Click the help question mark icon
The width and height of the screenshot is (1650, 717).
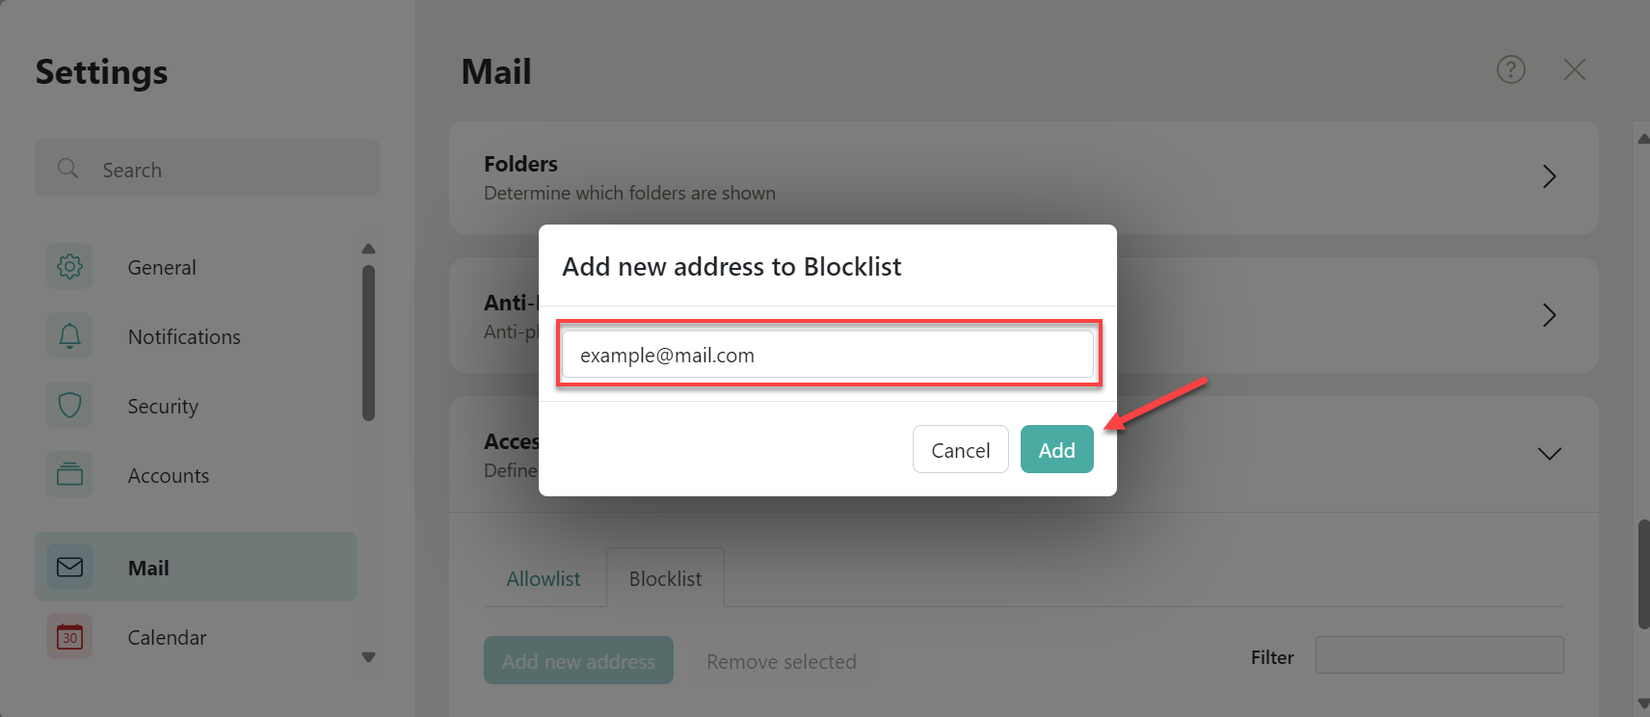1510,69
